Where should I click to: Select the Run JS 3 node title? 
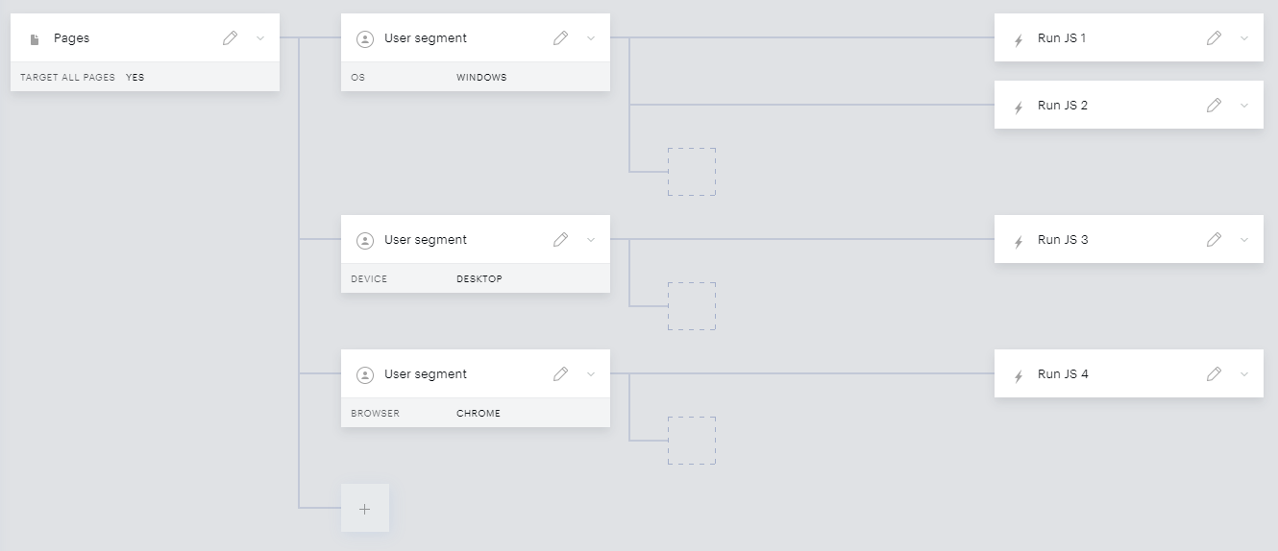point(1063,240)
